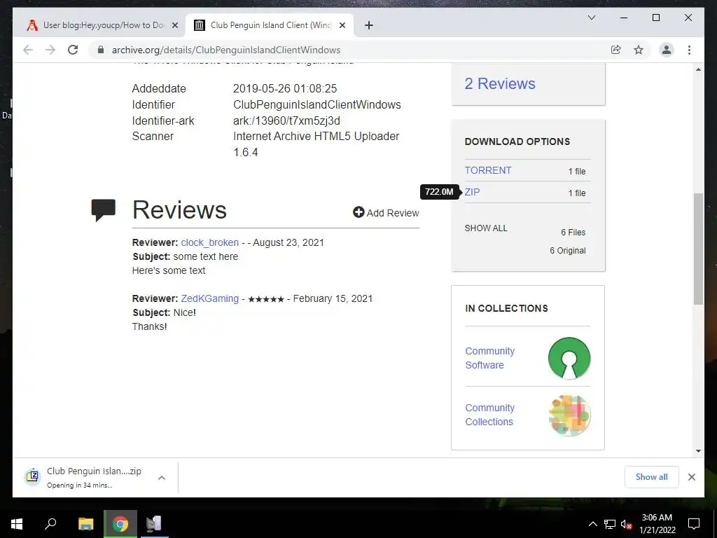Open reviewer ZedKGaming profile
717x538 pixels.
click(209, 298)
